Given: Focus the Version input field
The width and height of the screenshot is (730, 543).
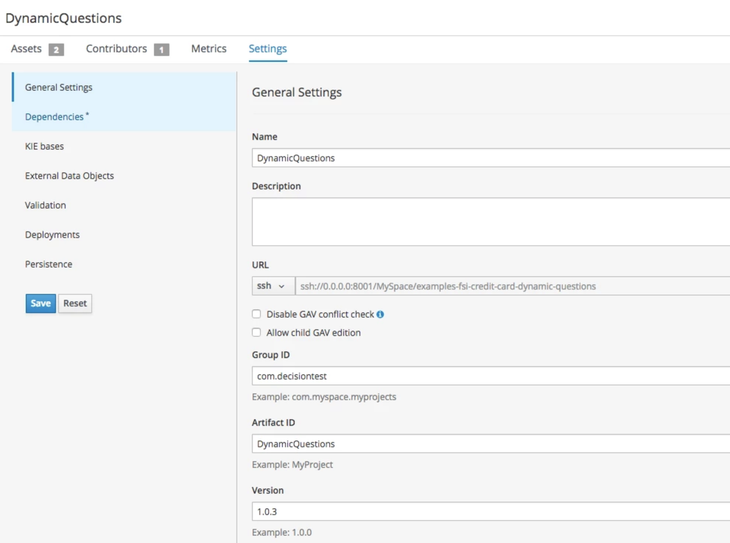Looking at the screenshot, I should coord(490,511).
